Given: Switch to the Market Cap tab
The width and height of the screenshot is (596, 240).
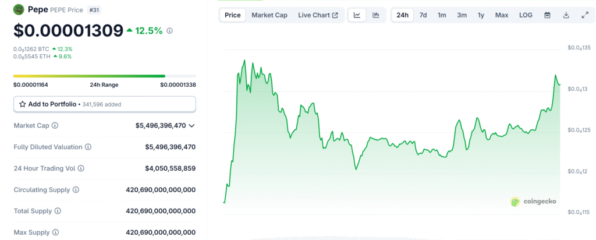Looking at the screenshot, I should pos(269,15).
